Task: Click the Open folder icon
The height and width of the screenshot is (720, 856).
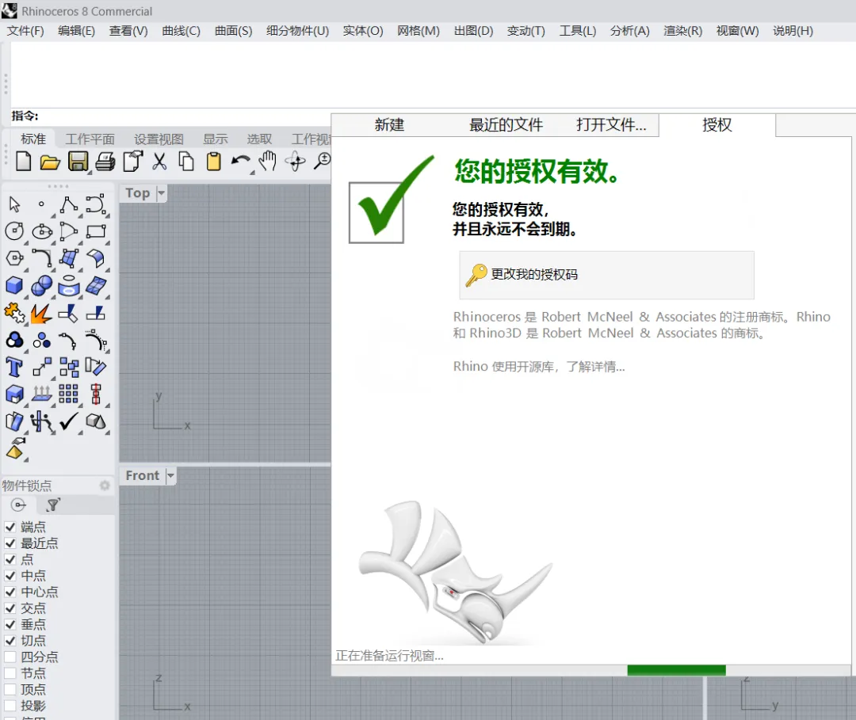Action: coord(50,162)
